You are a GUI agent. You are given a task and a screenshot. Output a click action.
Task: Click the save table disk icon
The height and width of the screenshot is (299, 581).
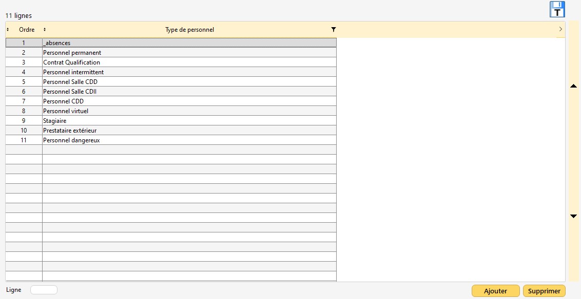(557, 9)
